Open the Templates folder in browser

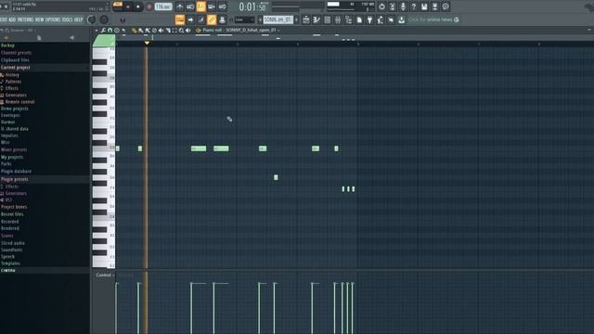pyautogui.click(x=10, y=263)
